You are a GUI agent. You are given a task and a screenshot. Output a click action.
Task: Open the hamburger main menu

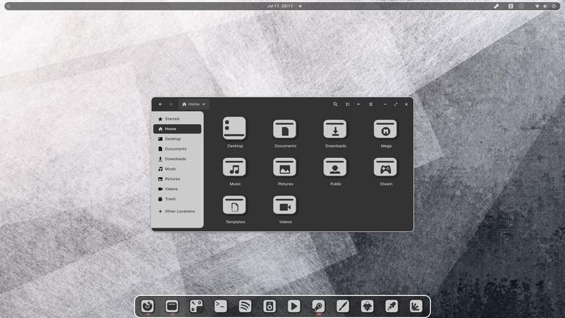pyautogui.click(x=371, y=104)
